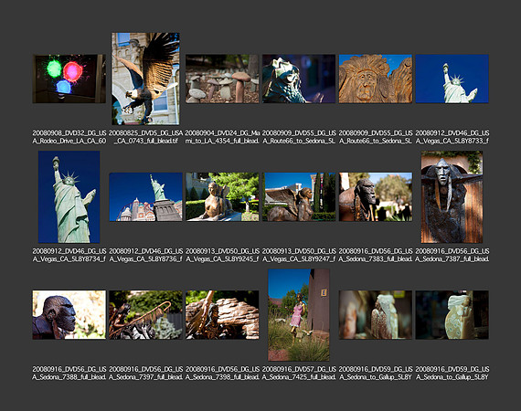Click filename Sedona_7387_full_bleed
521x411 pixels.
pos(452,255)
